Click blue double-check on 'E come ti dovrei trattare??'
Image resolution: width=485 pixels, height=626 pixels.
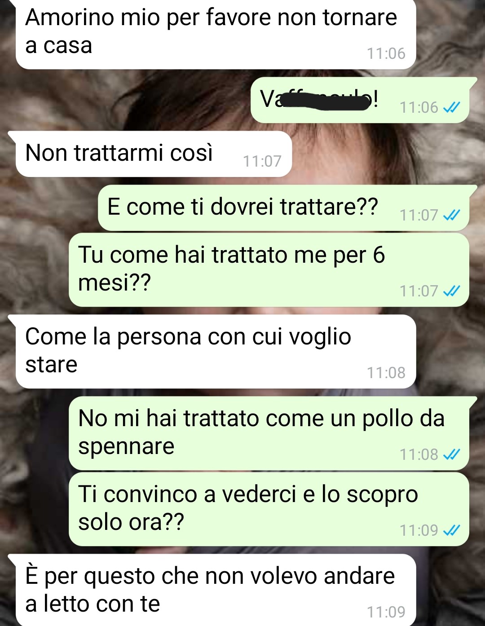point(451,216)
